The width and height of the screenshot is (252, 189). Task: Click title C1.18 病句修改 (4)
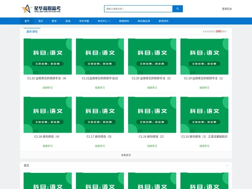point(47,136)
